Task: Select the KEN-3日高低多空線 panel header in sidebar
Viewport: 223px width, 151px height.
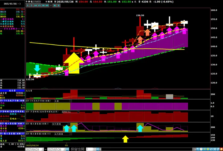Action: [x=12, y=101]
